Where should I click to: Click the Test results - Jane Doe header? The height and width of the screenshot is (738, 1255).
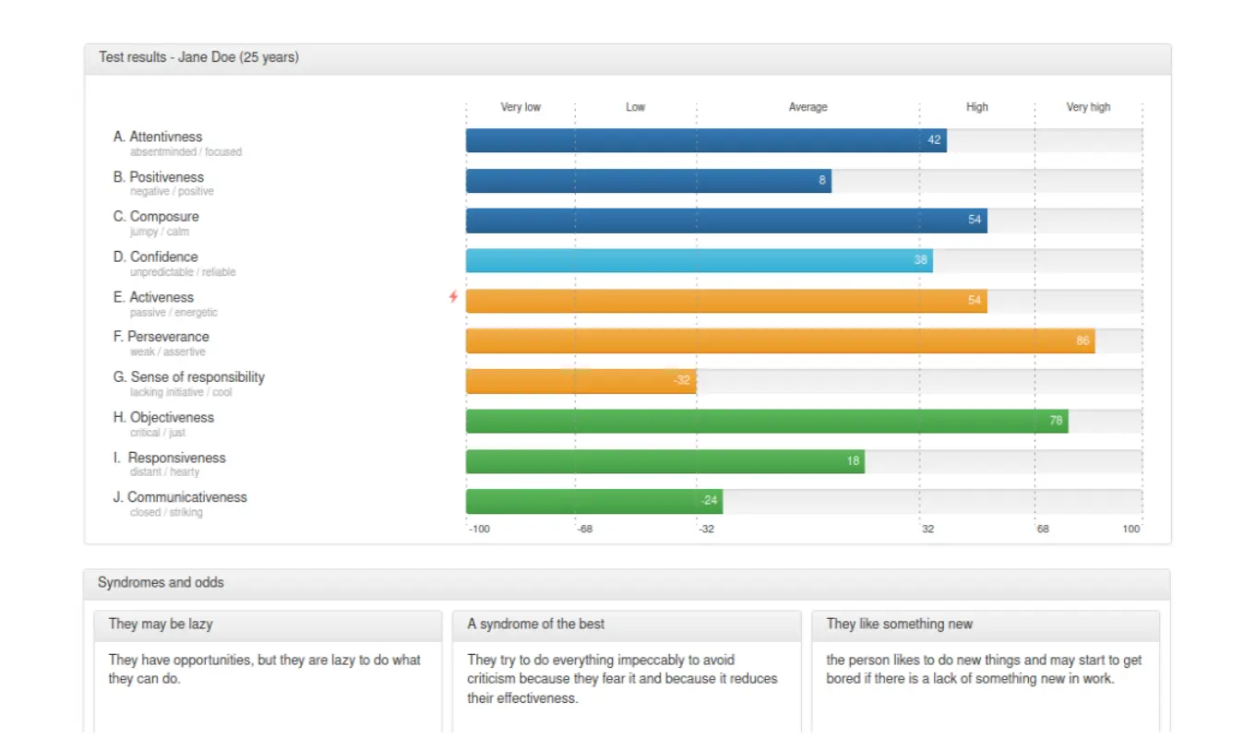(x=199, y=58)
